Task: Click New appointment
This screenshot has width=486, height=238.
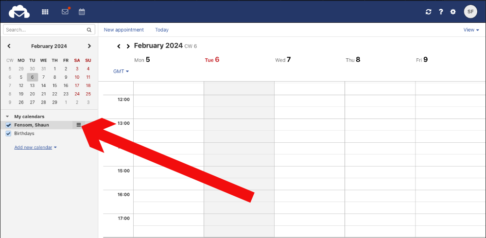Action: (123, 30)
